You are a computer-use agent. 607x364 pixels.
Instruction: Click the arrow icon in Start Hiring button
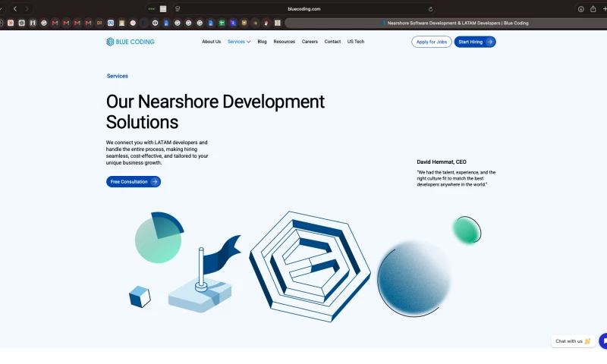point(489,42)
